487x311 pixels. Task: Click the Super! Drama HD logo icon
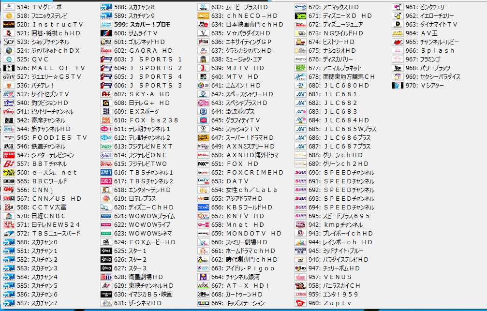point(203,138)
